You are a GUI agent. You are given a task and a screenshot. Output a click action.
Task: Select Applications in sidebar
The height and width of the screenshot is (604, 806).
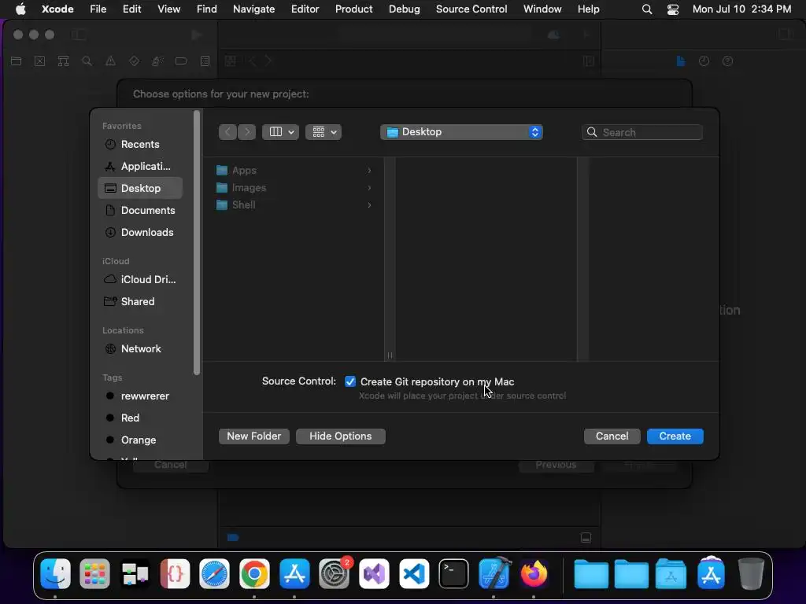coord(140,167)
